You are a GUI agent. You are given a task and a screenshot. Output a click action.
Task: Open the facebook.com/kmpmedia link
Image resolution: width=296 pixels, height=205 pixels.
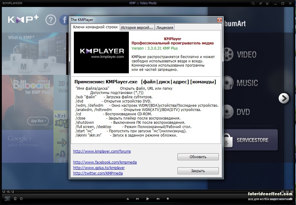coord(105,162)
